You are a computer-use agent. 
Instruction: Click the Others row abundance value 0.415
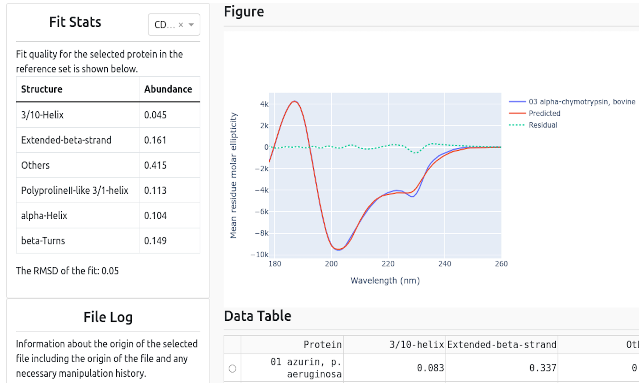coord(155,165)
